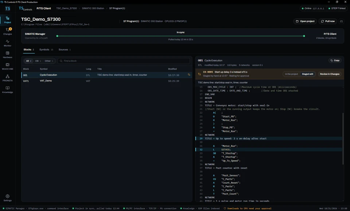This screenshot has width=350, height=211.
Task: Filter the block list to Other
Action: pyautogui.click(x=49, y=61)
